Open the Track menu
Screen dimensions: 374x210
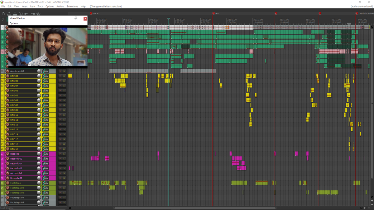[x=40, y=6]
